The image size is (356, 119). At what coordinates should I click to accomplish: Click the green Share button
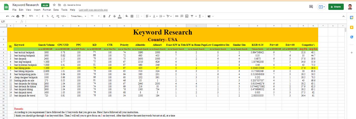pyautogui.click(x=336, y=7)
